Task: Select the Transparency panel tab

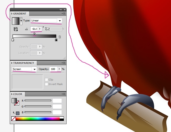Action: coord(23,63)
